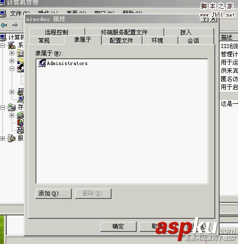Select the description row starting 管理计
This screenshot has height=244, width=238.
(x=229, y=54)
